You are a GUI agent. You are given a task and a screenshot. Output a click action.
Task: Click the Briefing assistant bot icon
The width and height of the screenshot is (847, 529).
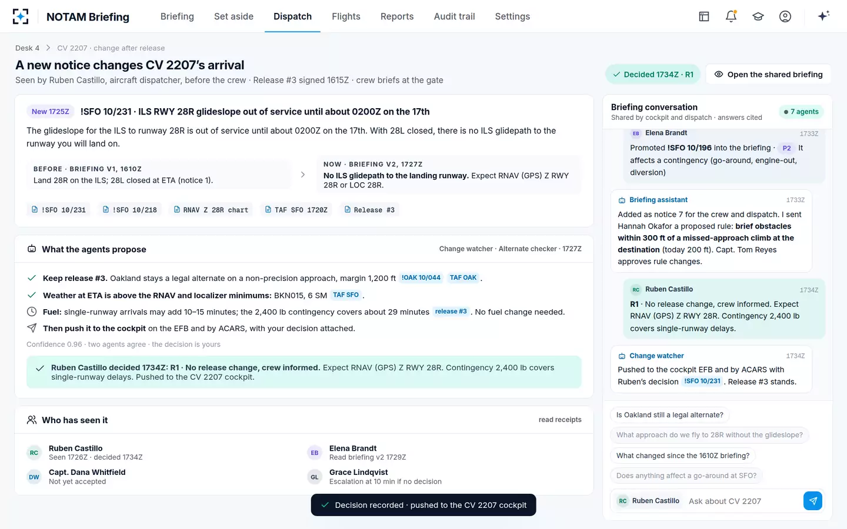[622, 200]
